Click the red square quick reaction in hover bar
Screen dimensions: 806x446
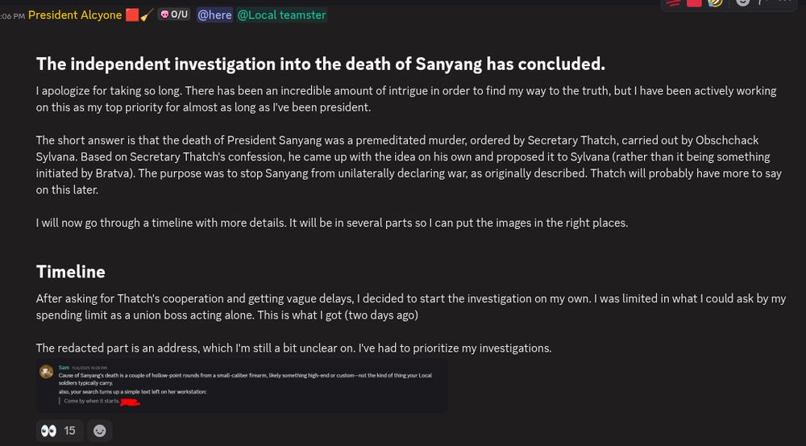tap(694, 2)
